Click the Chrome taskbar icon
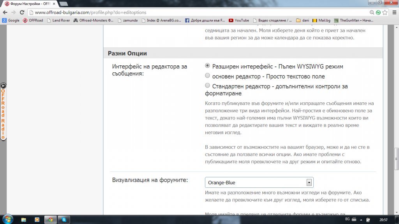This screenshot has height=224, width=399. pos(50,220)
